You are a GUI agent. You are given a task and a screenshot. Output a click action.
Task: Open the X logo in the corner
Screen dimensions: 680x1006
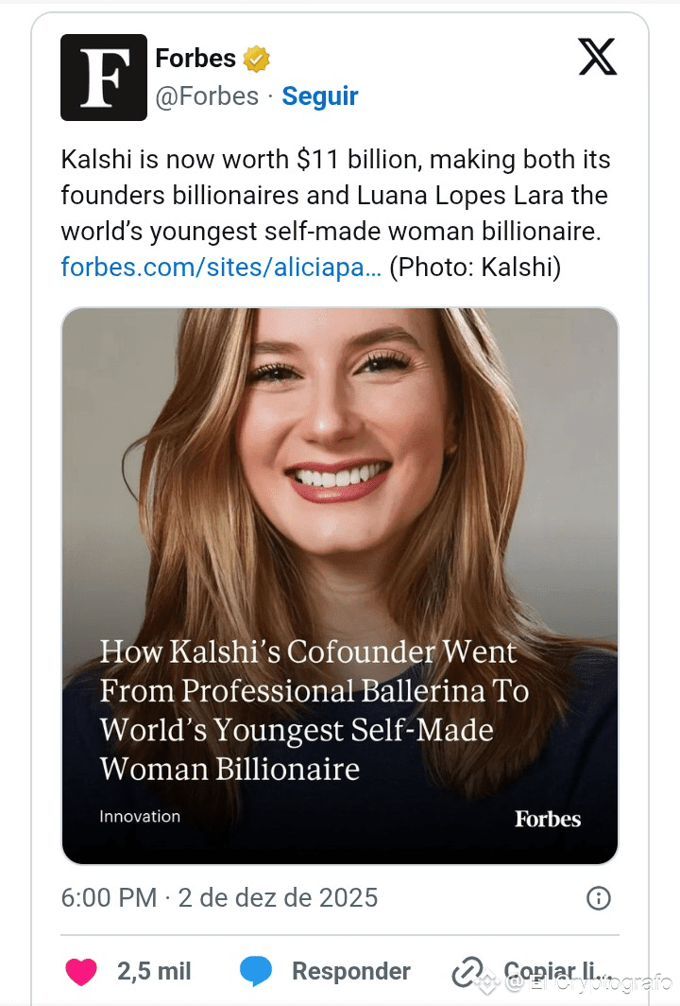[x=597, y=59]
